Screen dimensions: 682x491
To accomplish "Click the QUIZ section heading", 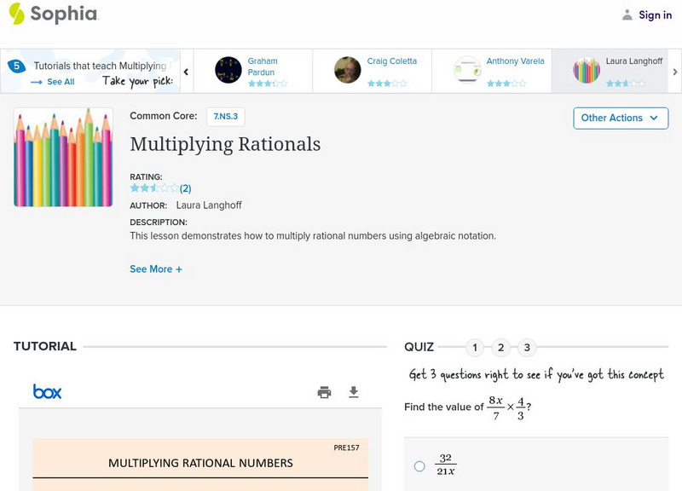I will tap(419, 347).
